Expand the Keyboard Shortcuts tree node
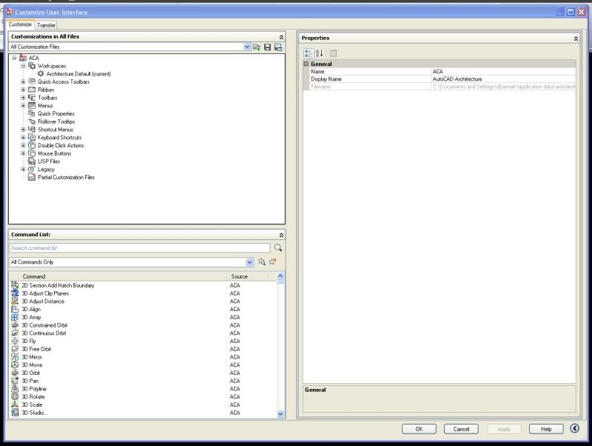Viewport: 592px width, 446px height. coord(23,138)
